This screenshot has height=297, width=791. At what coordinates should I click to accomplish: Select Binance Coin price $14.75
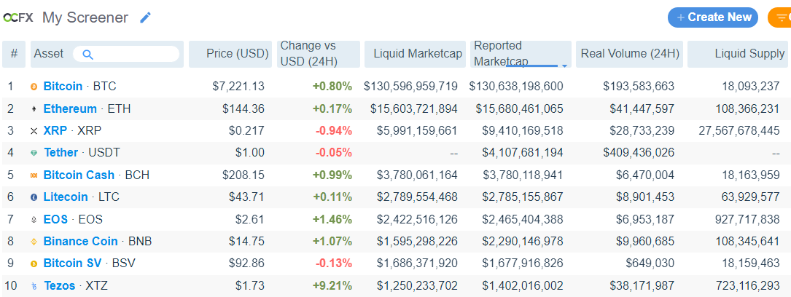(x=246, y=241)
